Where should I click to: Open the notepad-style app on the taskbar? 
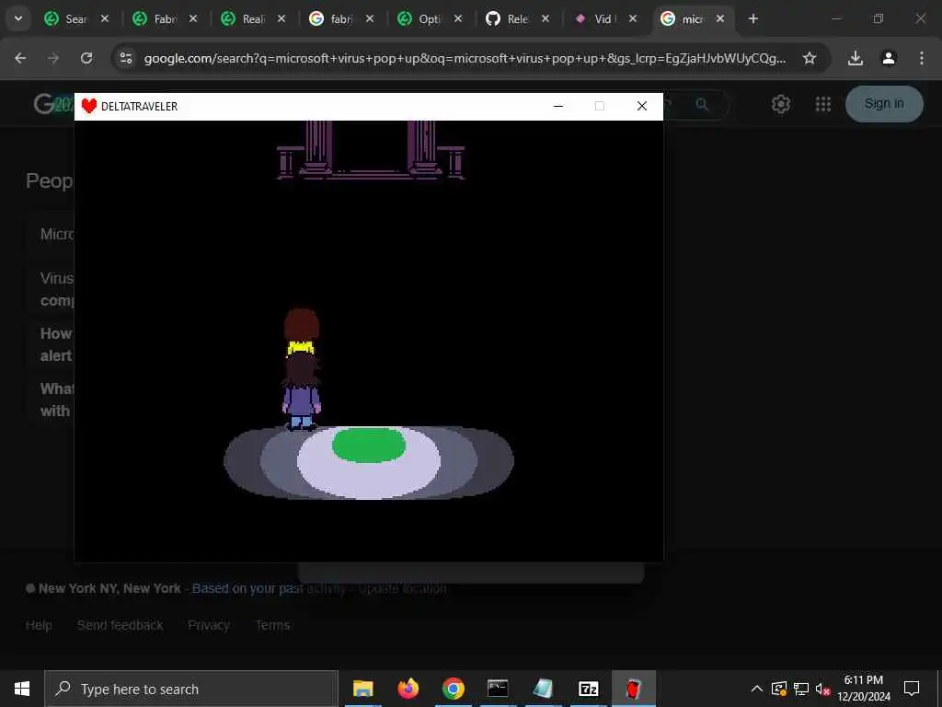coord(543,689)
